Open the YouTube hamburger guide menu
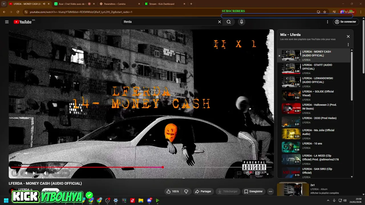This screenshot has width=365, height=205. [x=7, y=22]
